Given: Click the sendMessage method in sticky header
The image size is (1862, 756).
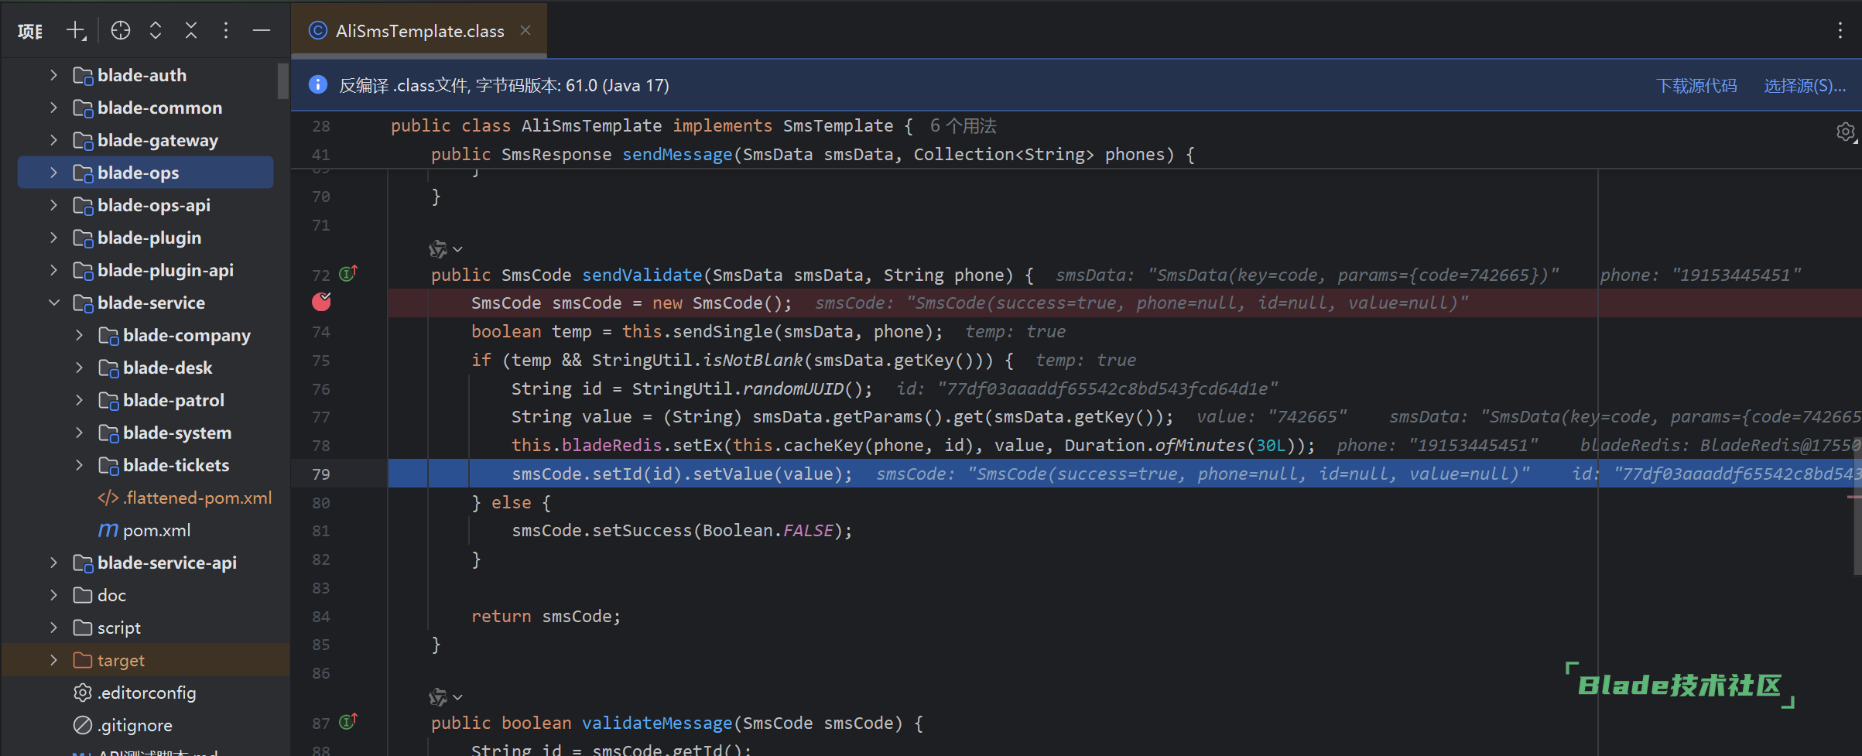Looking at the screenshot, I should click(677, 154).
